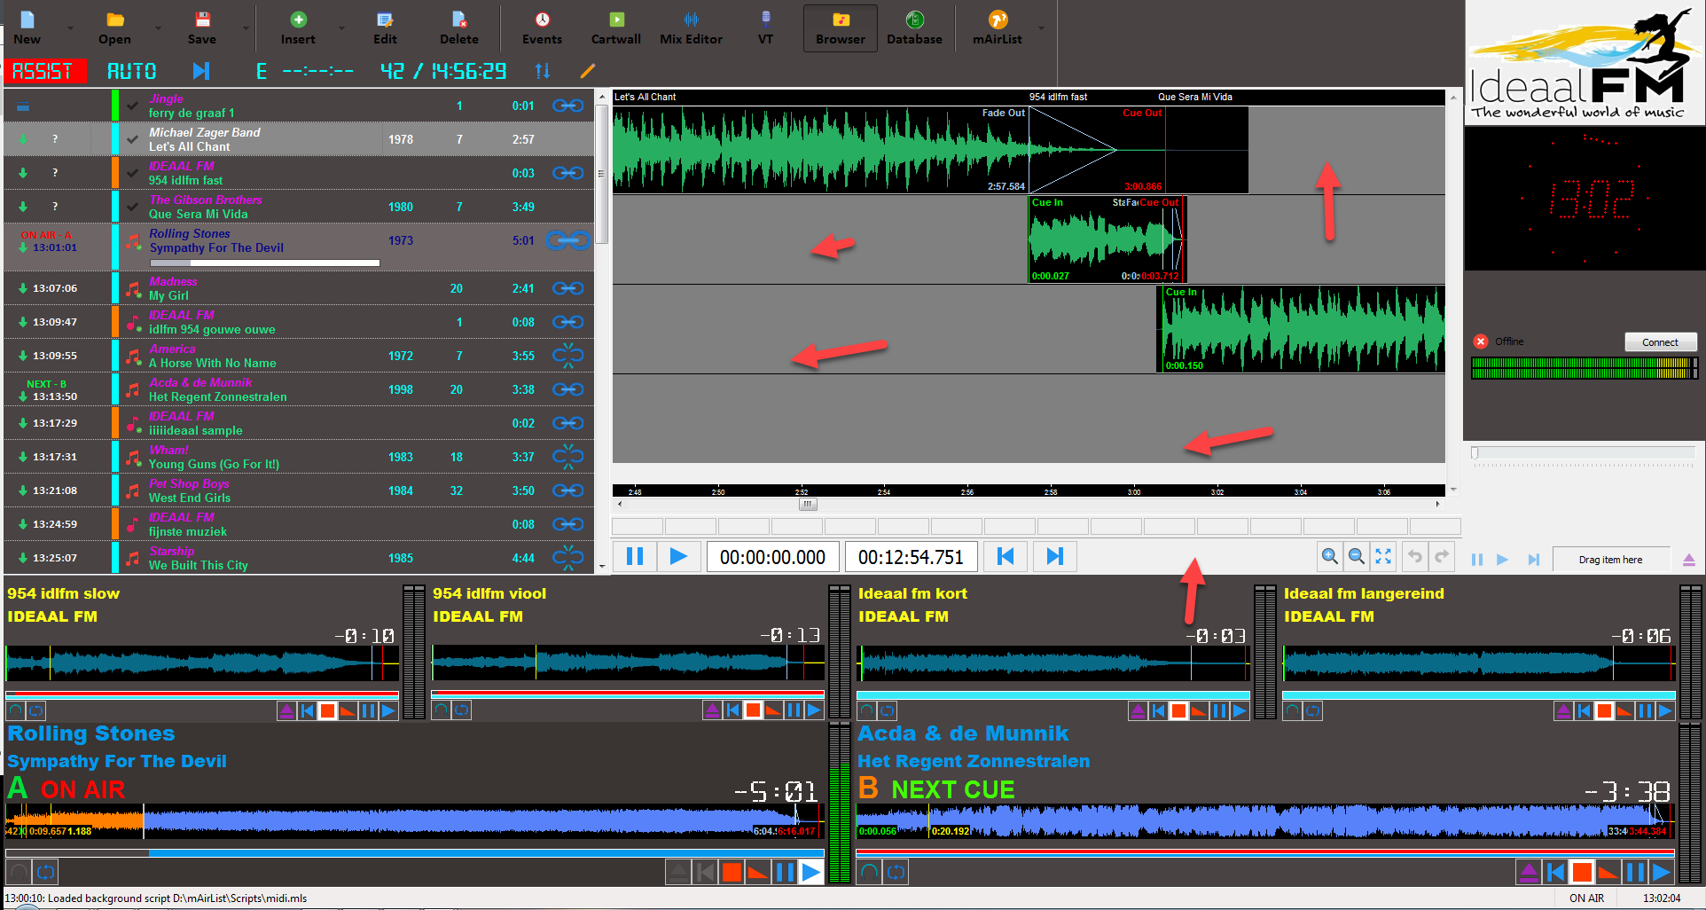Click Player B progress bar

(x=1265, y=852)
